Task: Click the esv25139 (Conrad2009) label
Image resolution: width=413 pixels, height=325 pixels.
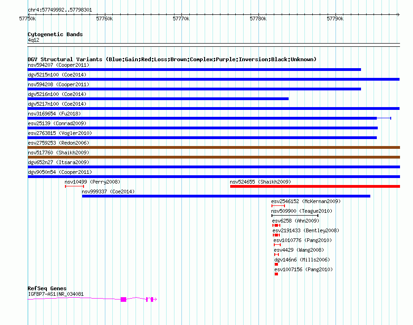Action: coord(57,123)
